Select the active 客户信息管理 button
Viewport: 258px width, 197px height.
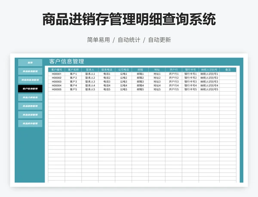click(30, 89)
